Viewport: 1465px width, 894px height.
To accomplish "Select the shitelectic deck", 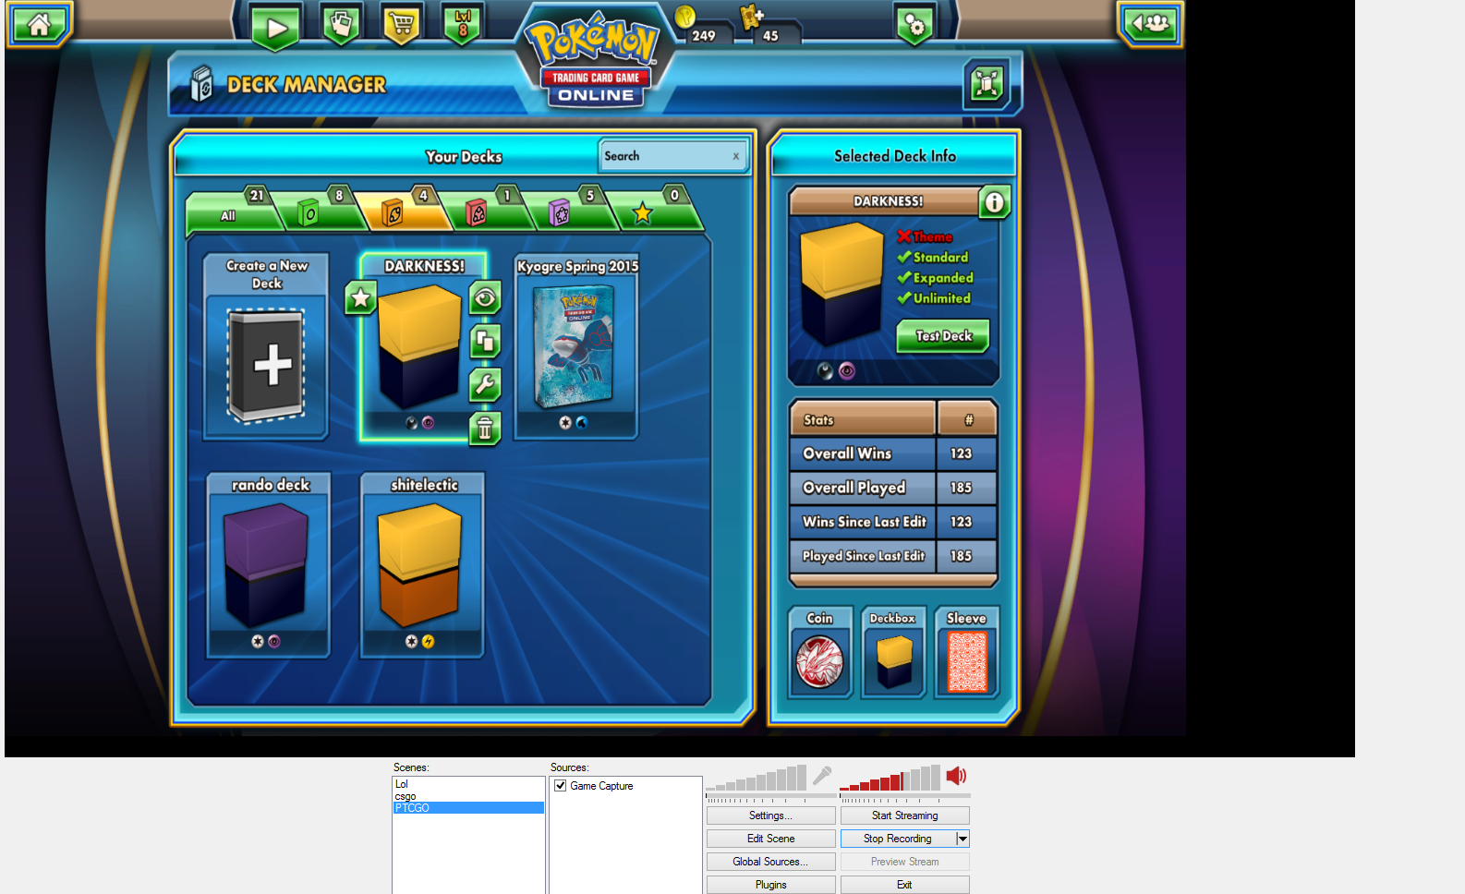I will pos(422,564).
